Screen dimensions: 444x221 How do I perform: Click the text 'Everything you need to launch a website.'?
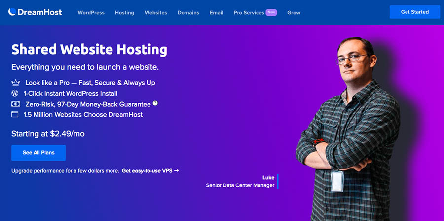pyautogui.click(x=85, y=68)
